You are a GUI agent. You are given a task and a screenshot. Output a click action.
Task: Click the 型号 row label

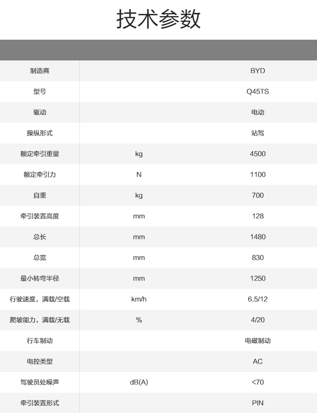40,92
